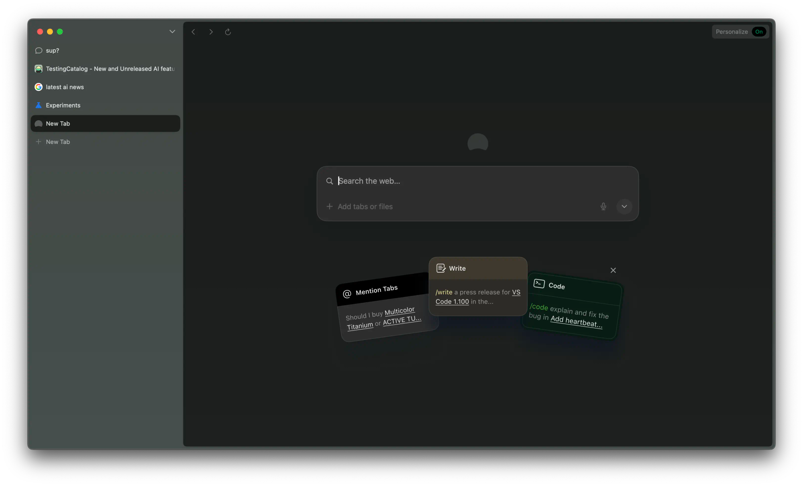Click the Code terminal icon
The width and height of the screenshot is (803, 486).
[539, 284]
